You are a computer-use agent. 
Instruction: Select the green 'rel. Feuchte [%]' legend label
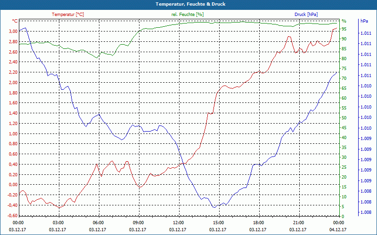tap(187, 15)
